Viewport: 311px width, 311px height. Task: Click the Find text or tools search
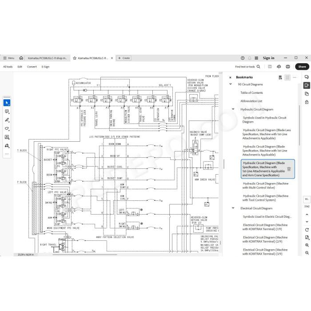pyautogui.click(x=247, y=67)
